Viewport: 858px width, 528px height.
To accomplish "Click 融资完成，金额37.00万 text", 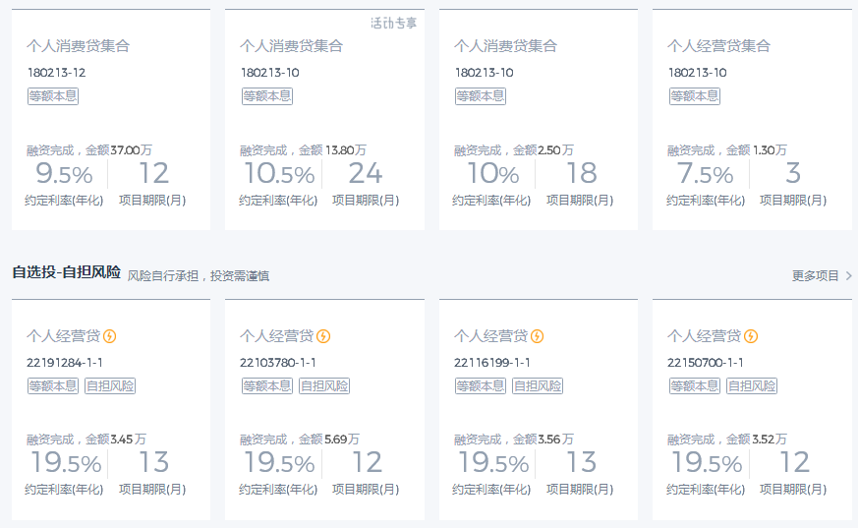I will pos(89,149).
